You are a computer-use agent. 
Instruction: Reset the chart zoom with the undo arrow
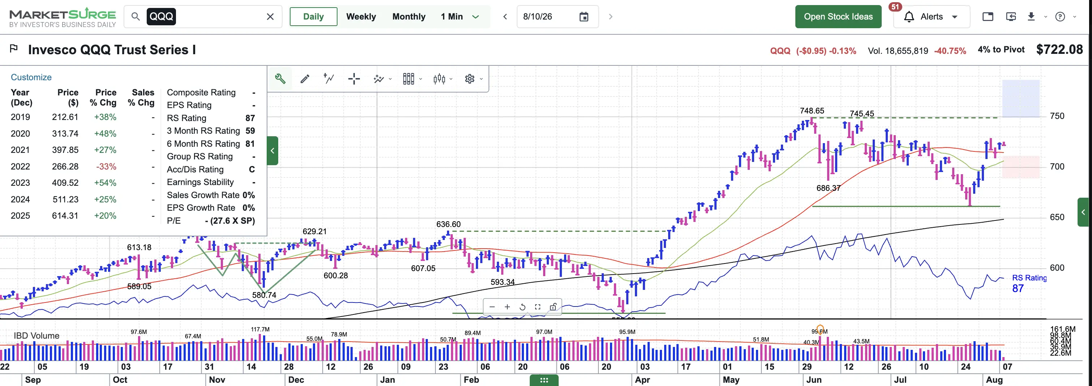pyautogui.click(x=522, y=307)
